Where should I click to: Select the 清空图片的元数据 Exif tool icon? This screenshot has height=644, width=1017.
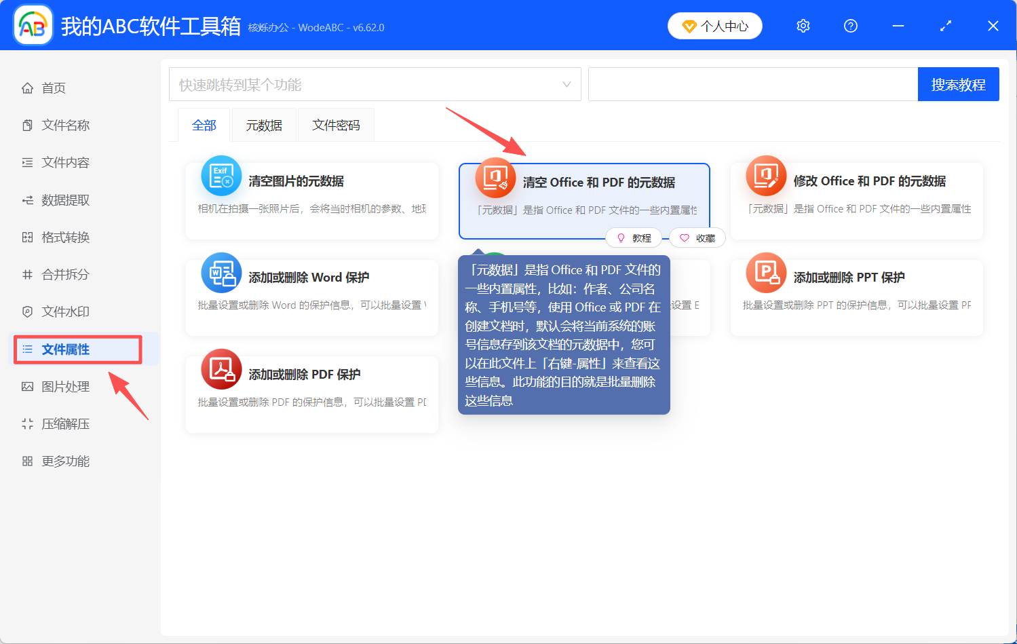[x=221, y=176]
